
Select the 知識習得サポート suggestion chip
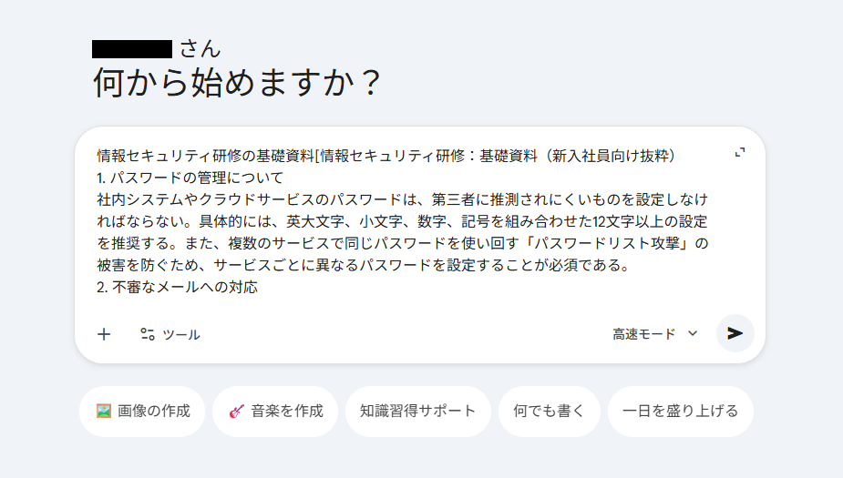pyautogui.click(x=417, y=411)
